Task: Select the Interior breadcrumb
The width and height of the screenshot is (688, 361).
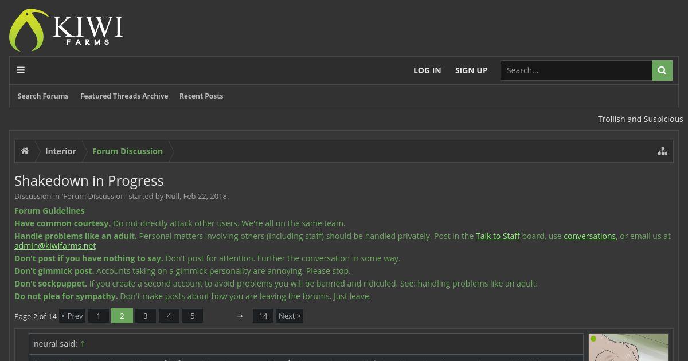Action: [x=61, y=151]
